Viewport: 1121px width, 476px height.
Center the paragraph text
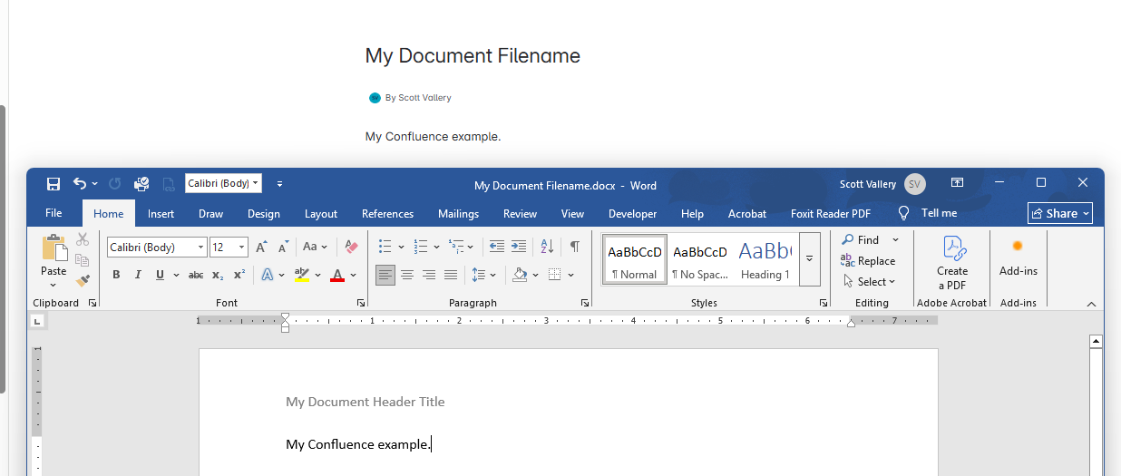click(407, 275)
